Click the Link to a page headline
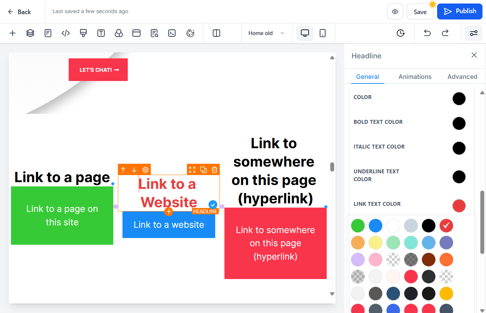The image size is (486, 313). click(x=62, y=177)
